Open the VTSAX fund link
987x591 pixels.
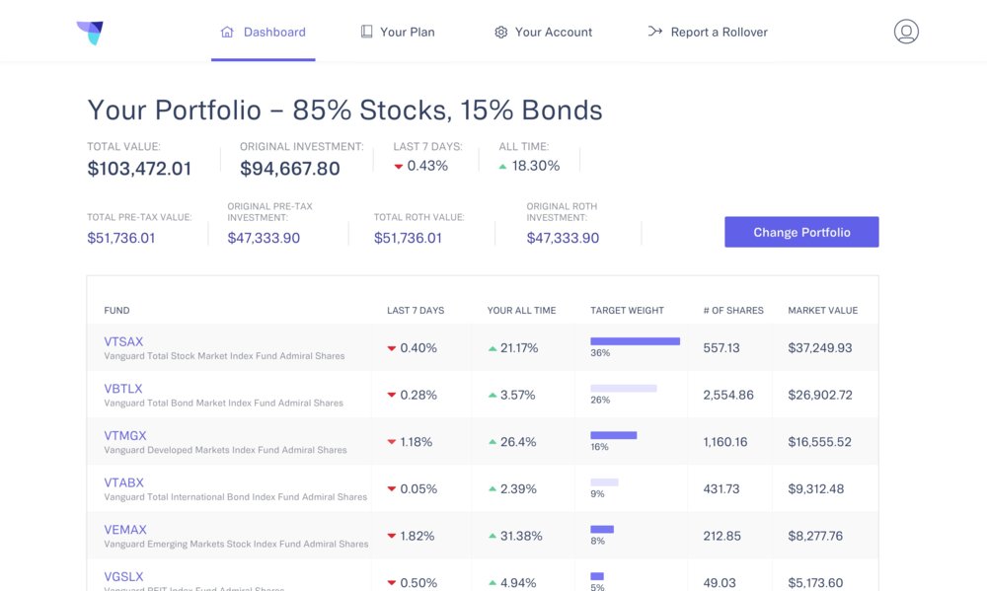(123, 341)
